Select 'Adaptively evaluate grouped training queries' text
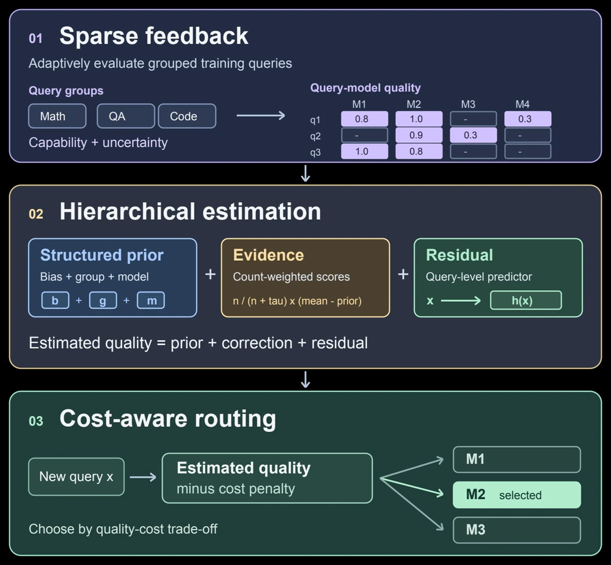This screenshot has height=565, width=611. pos(160,63)
